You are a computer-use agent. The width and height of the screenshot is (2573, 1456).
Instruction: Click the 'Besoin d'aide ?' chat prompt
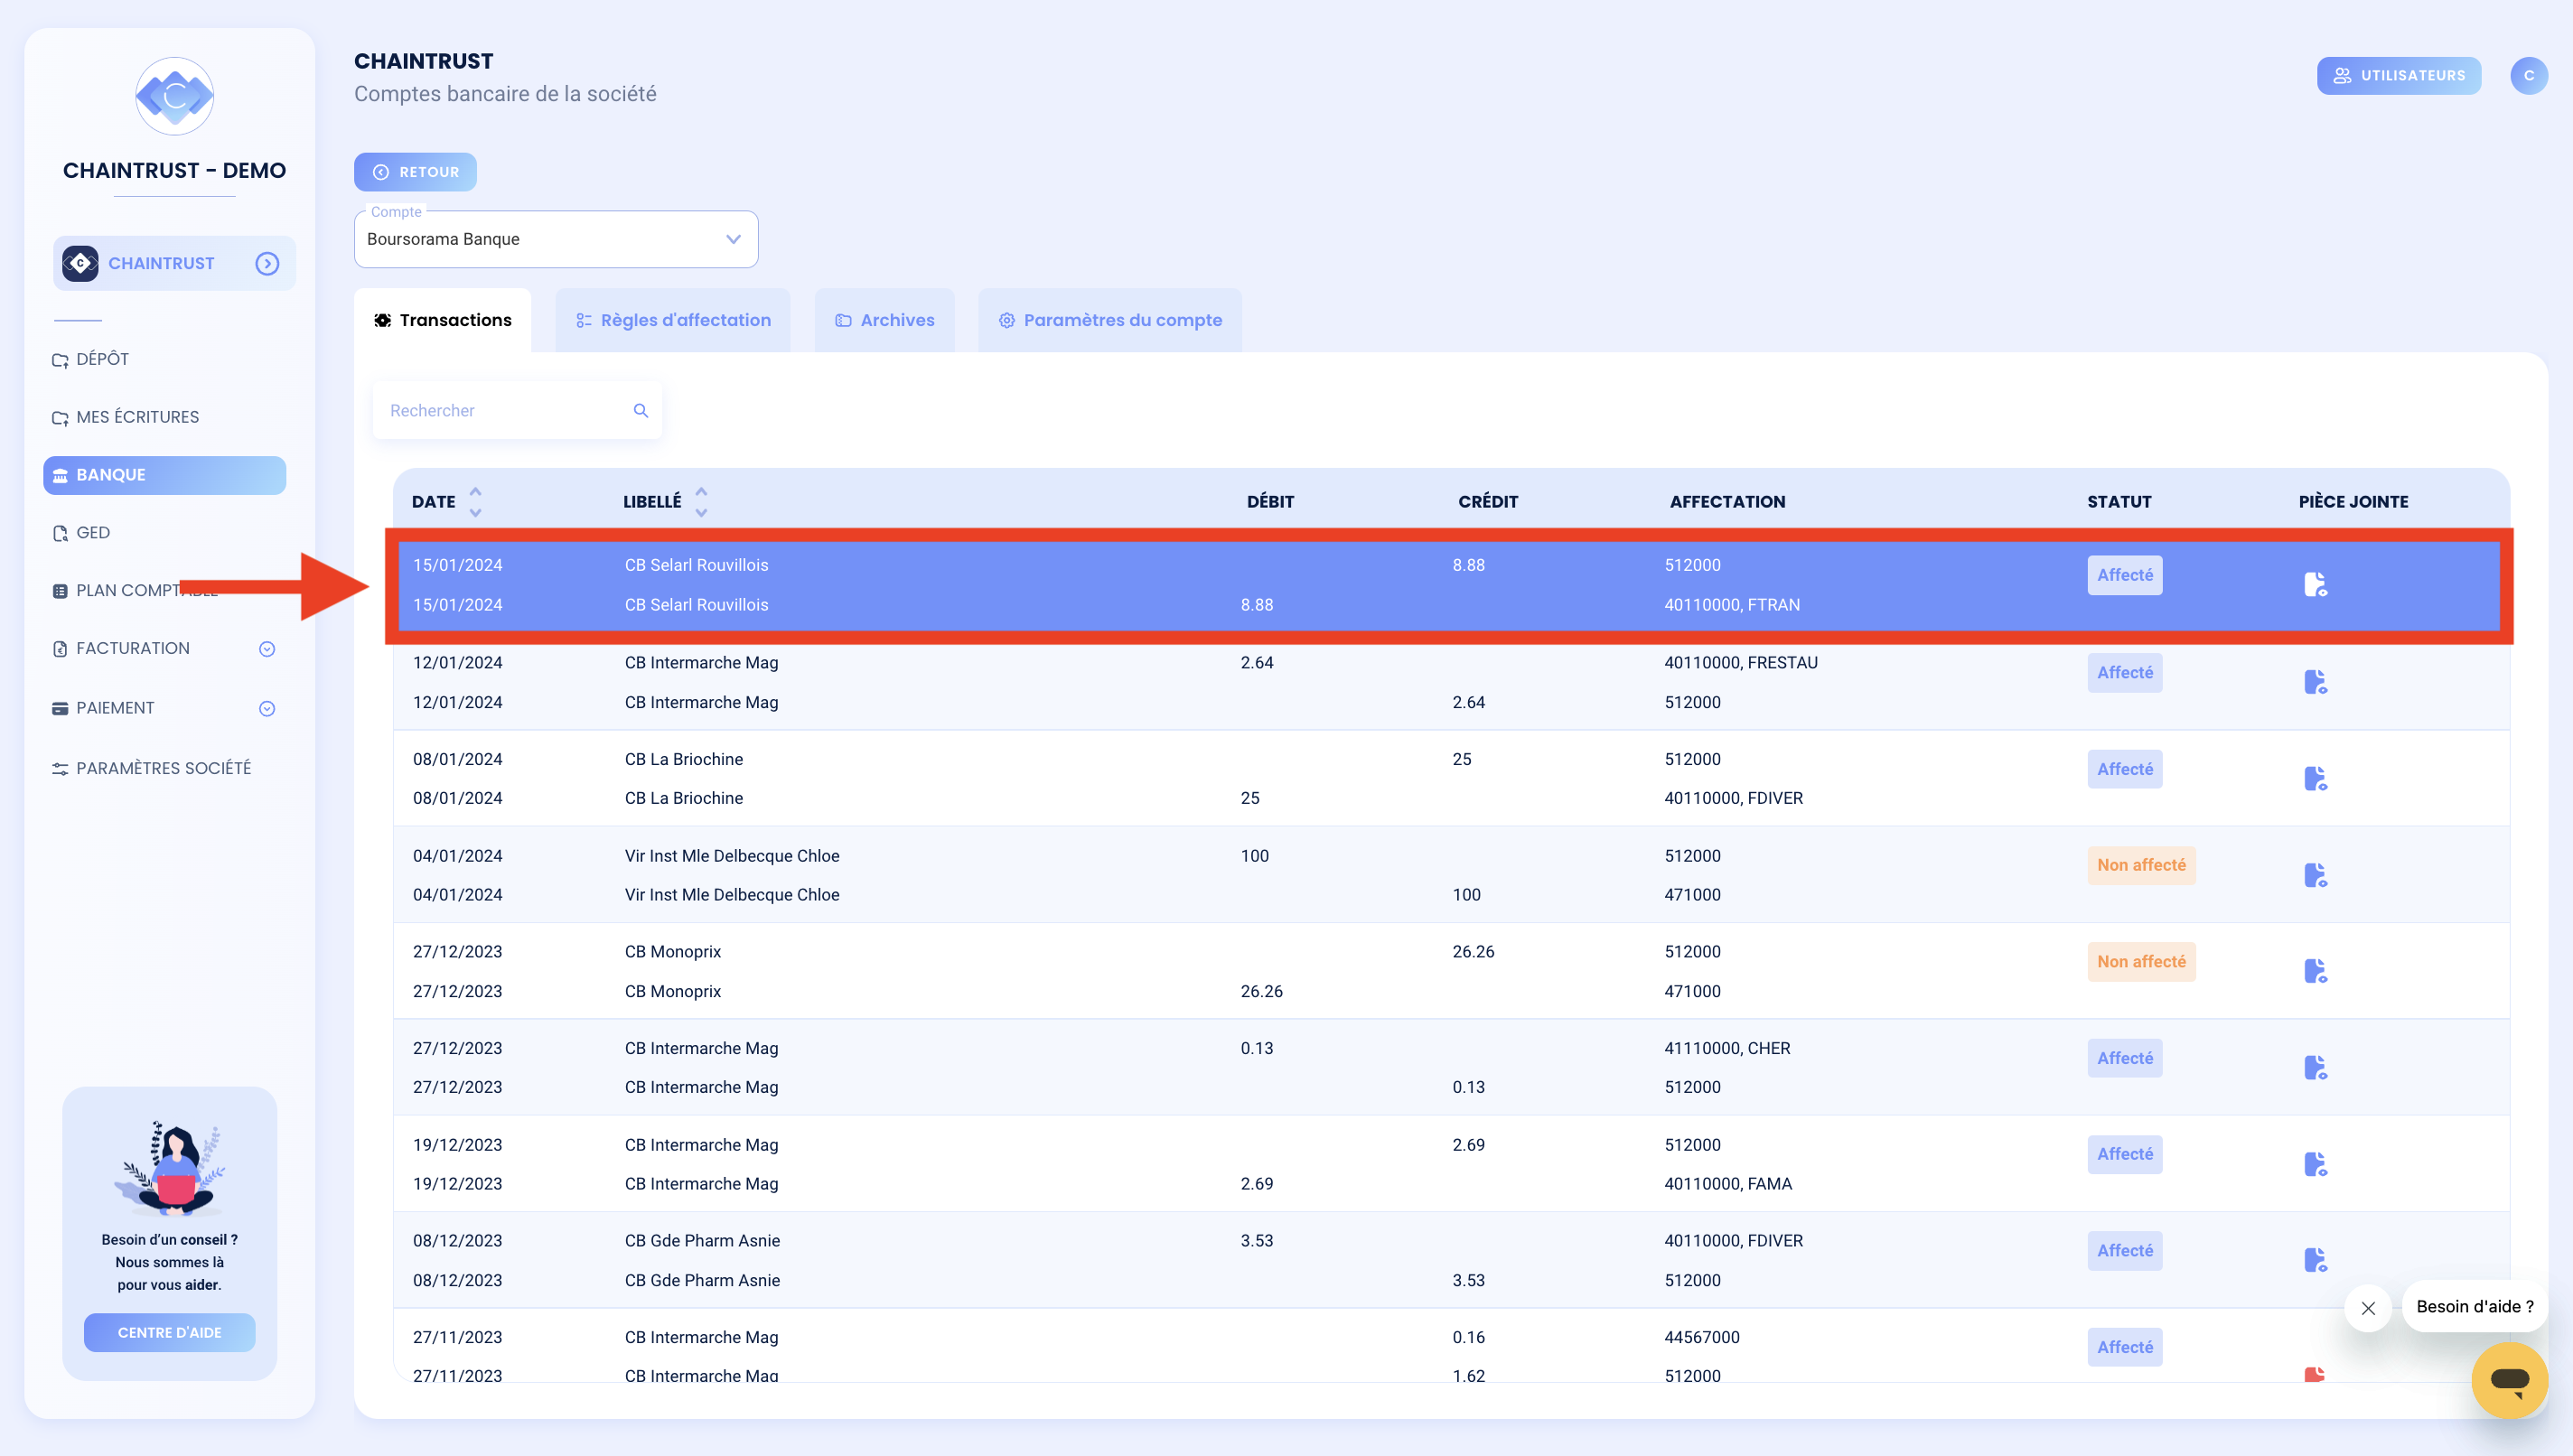(2474, 1307)
